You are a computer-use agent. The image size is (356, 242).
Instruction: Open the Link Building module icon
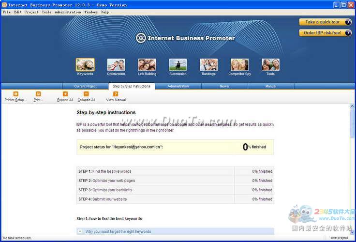coord(147,64)
